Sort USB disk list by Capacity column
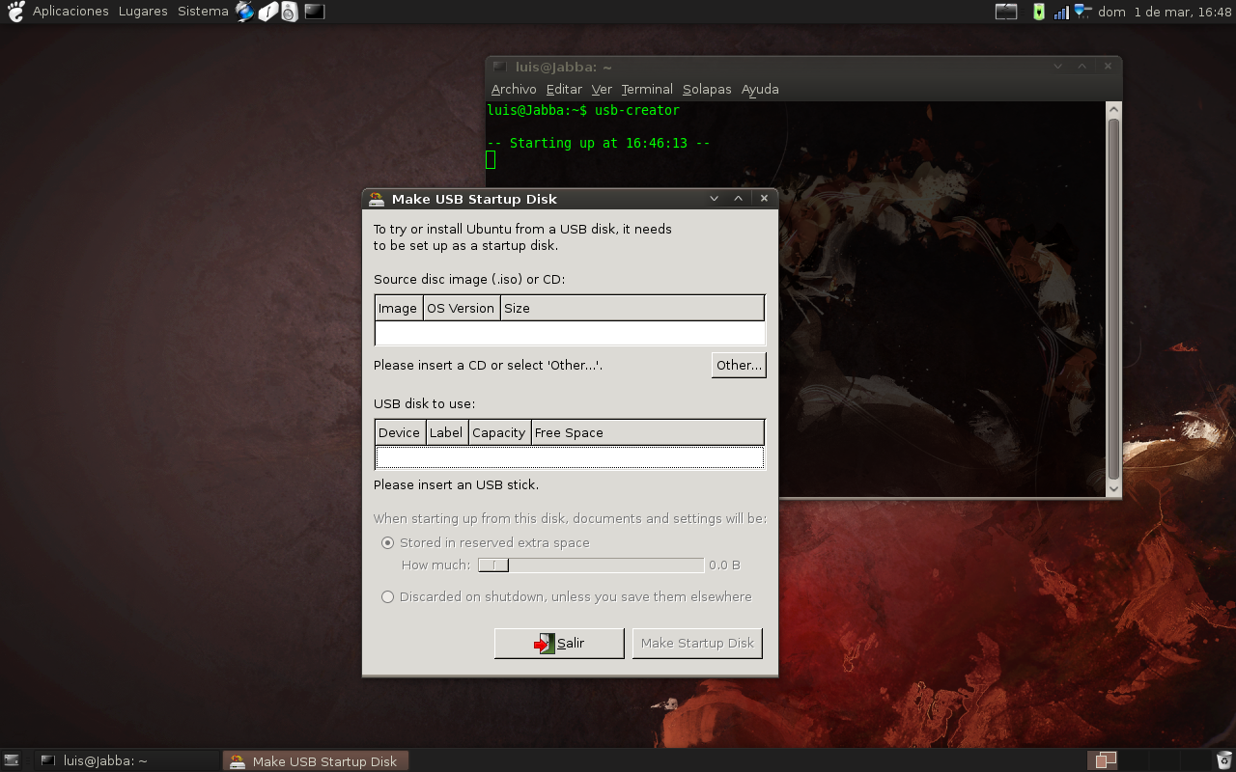 tap(500, 432)
